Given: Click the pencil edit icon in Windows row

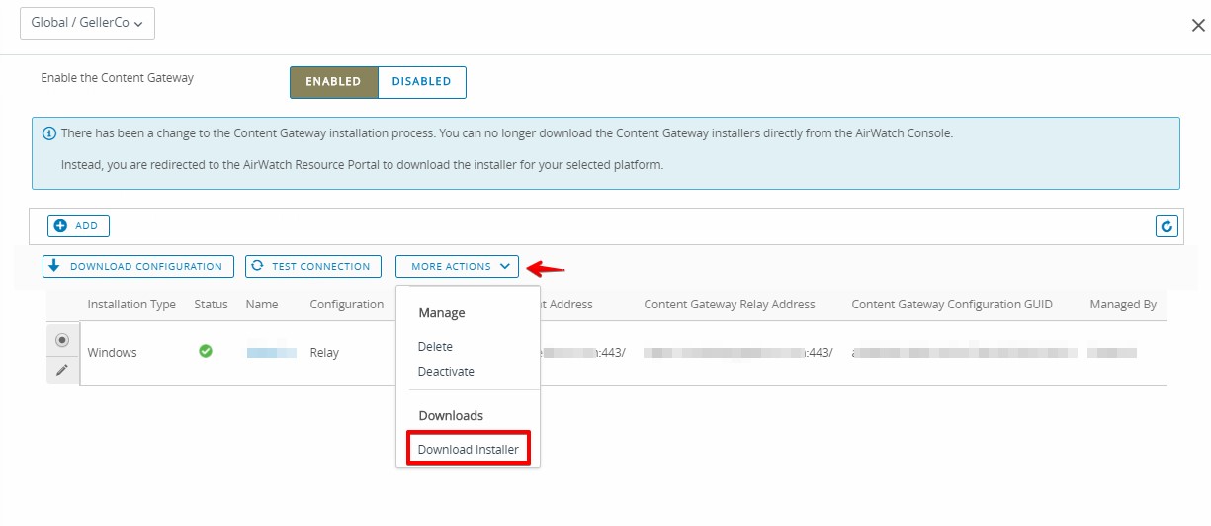Looking at the screenshot, I should (x=62, y=369).
